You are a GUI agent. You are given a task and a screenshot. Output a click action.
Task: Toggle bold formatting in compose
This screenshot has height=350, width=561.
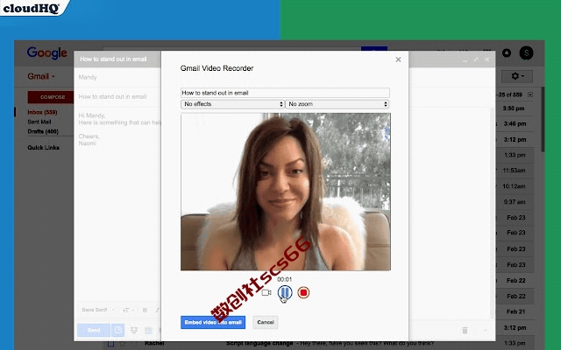click(x=145, y=310)
